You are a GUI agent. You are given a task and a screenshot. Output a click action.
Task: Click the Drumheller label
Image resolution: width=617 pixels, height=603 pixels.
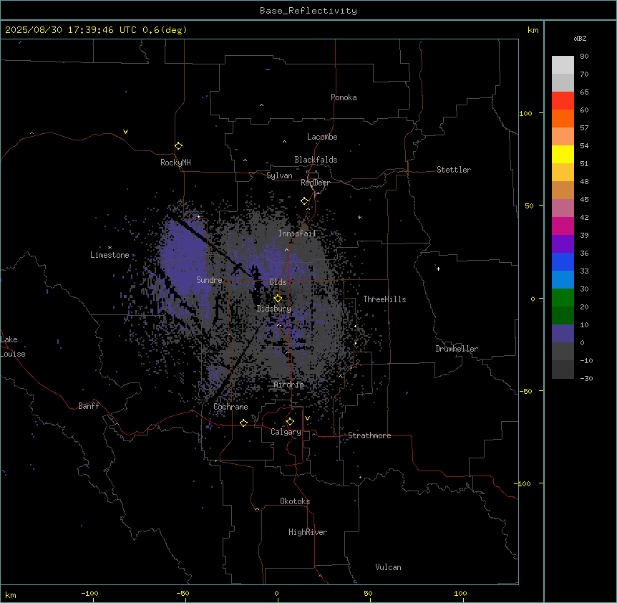point(457,349)
